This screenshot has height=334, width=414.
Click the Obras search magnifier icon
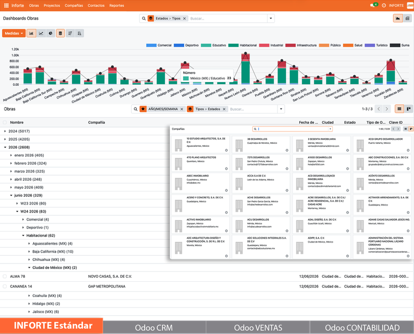point(135,109)
